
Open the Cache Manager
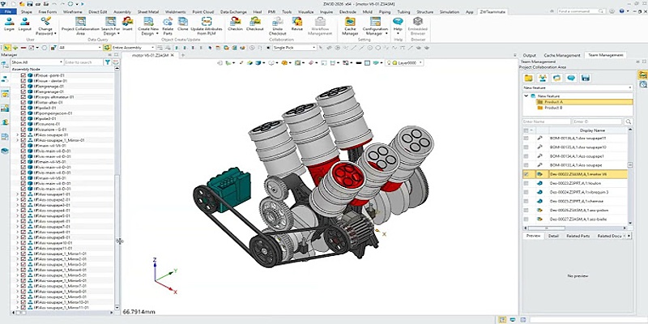pyautogui.click(x=350, y=26)
